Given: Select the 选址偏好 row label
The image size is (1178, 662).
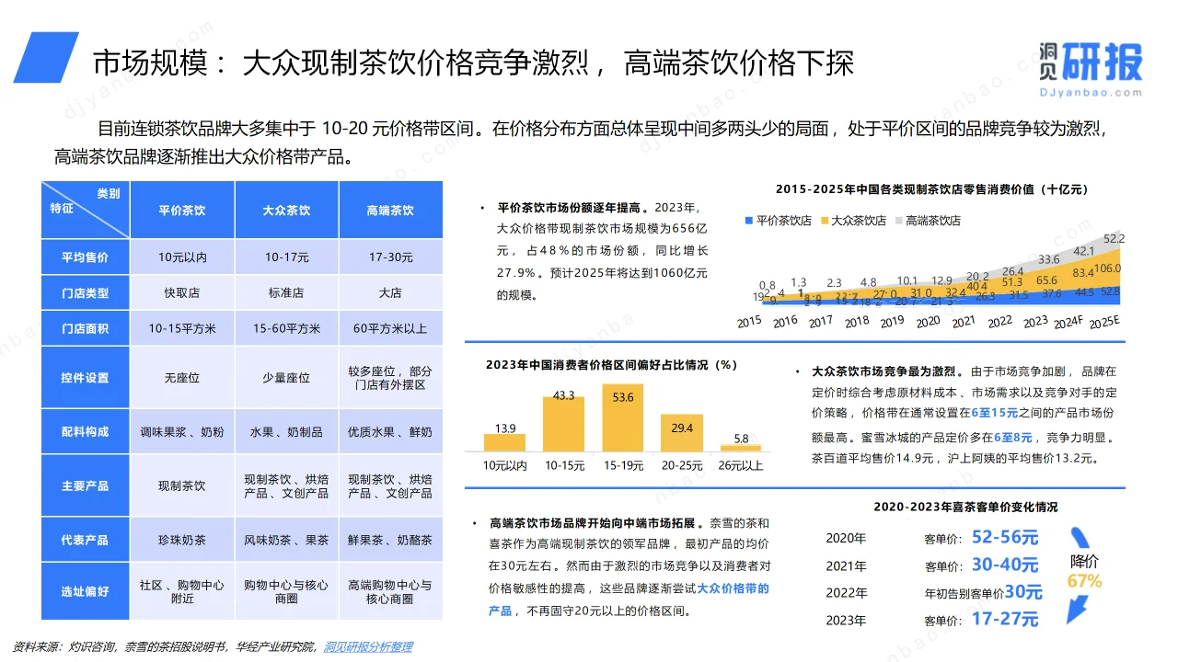Looking at the screenshot, I should (86, 591).
